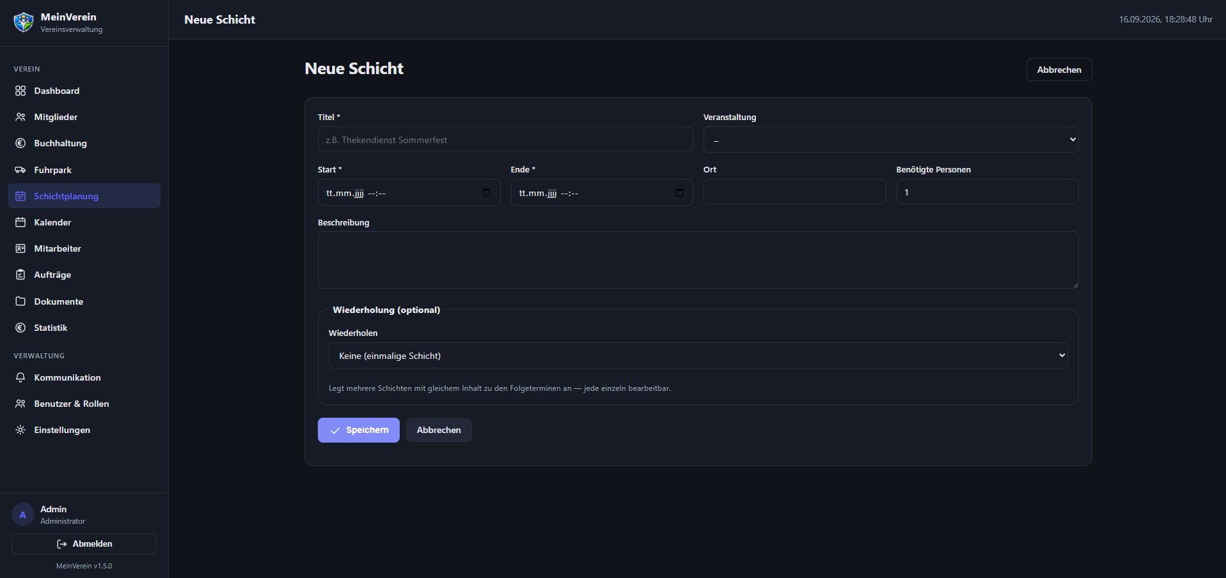The image size is (1226, 578).
Task: Click the Schichtplanung calendar icon
Action: pyautogui.click(x=20, y=196)
